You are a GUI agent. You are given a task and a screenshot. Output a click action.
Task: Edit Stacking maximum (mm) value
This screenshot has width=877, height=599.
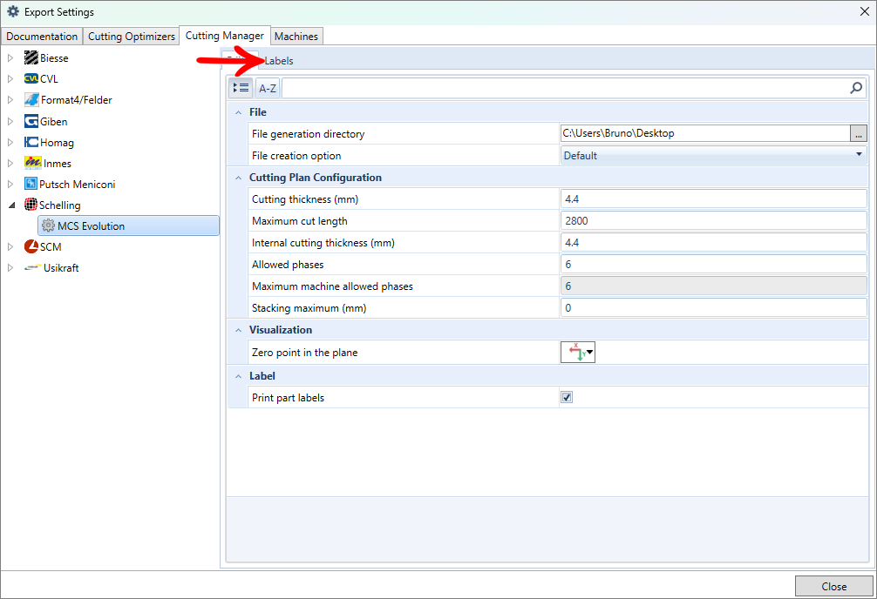pyautogui.click(x=714, y=308)
